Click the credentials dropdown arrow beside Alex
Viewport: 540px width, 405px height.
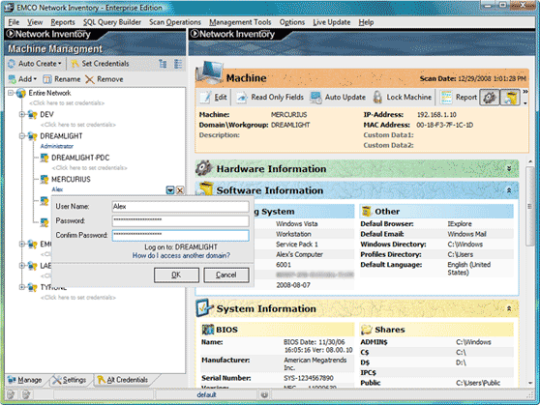pyautogui.click(x=170, y=190)
